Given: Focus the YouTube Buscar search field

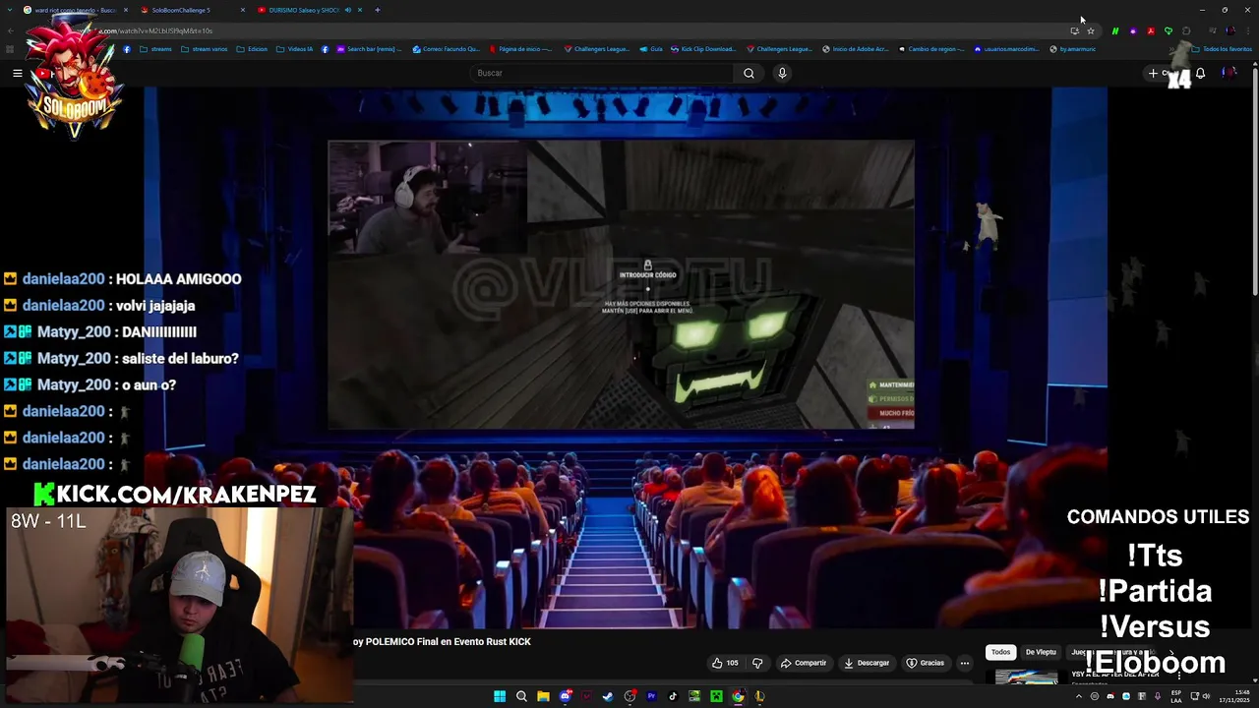Looking at the screenshot, I should click(602, 73).
